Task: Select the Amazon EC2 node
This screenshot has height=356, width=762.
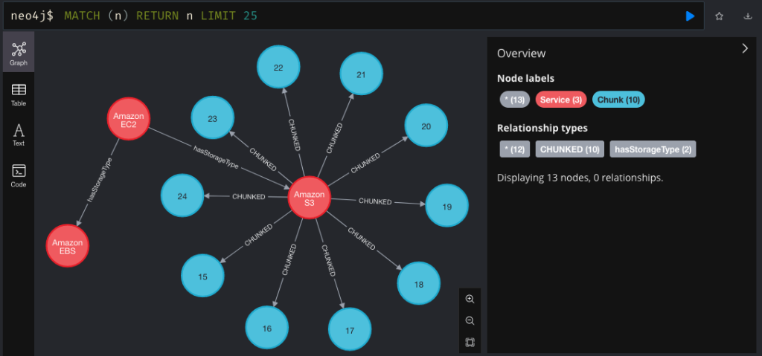Action: coord(128,118)
